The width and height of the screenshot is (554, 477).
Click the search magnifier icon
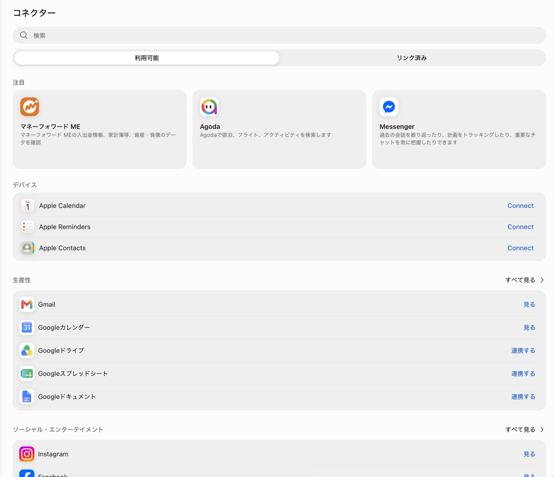point(24,35)
